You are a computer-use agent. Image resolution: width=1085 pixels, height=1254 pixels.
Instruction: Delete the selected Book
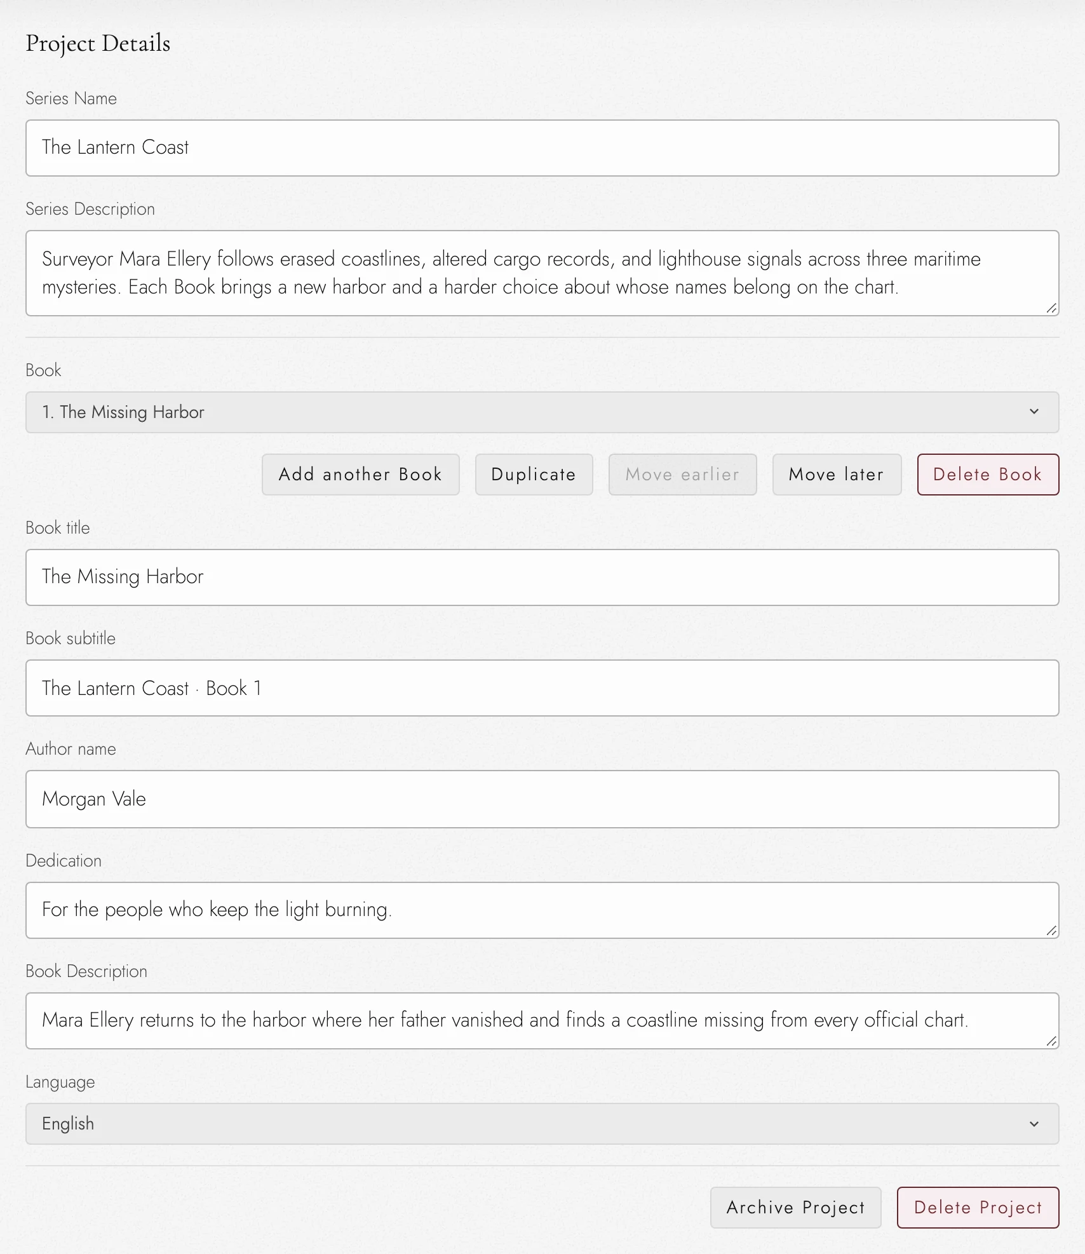point(988,475)
